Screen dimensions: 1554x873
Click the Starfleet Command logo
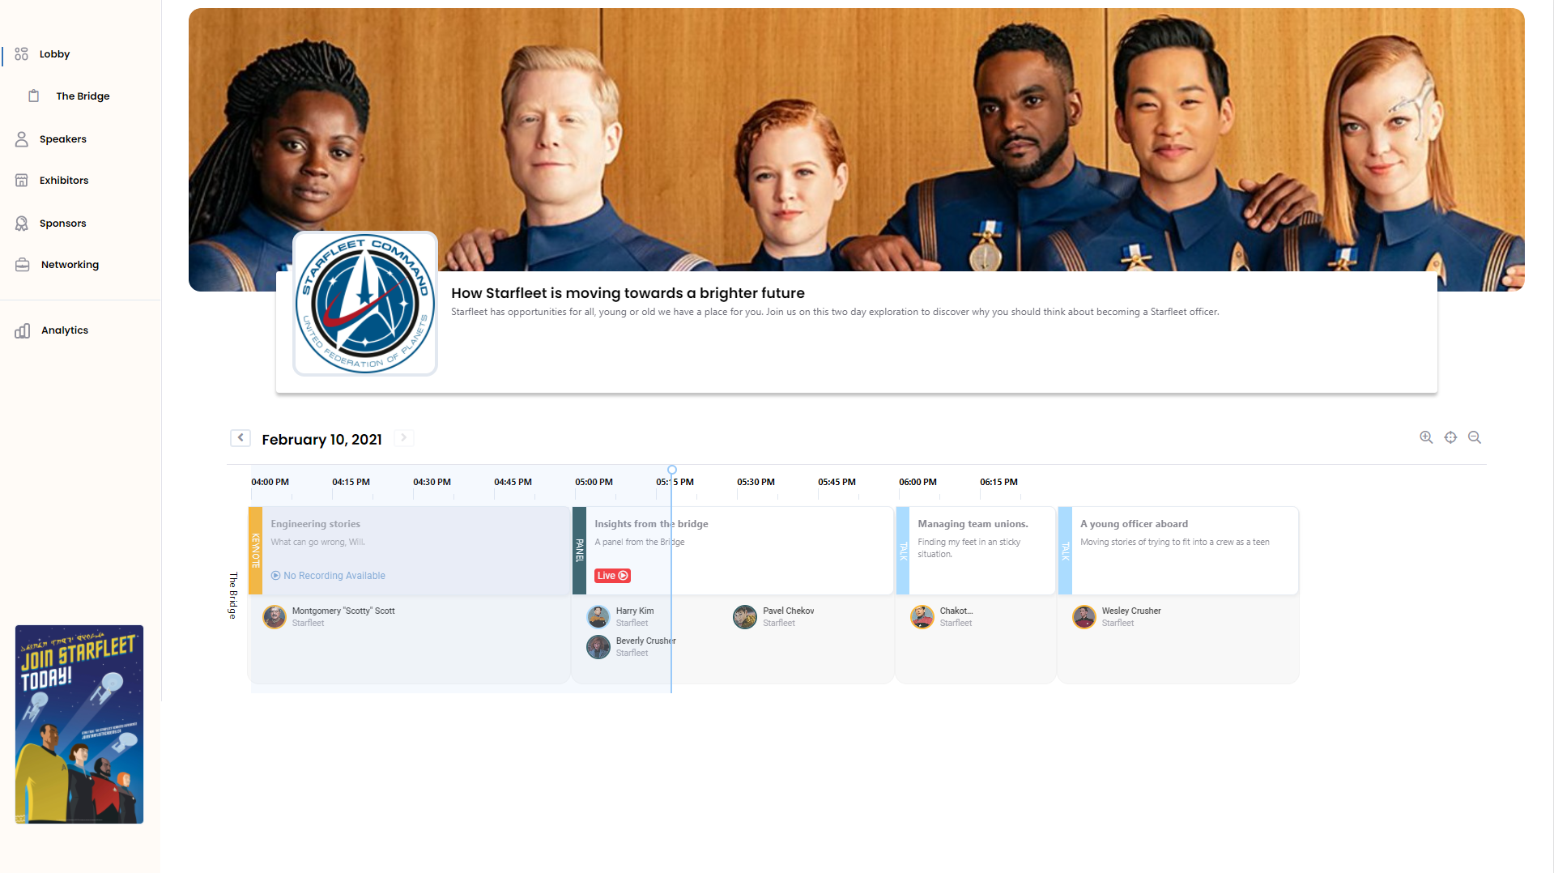coord(365,304)
